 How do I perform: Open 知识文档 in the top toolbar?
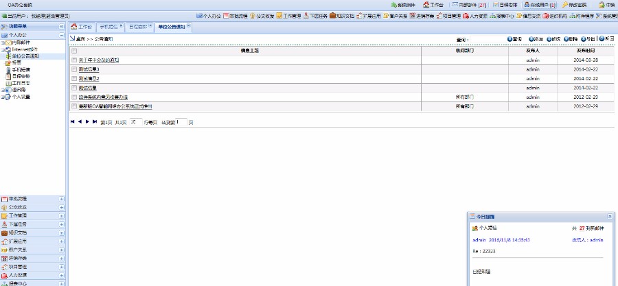point(342,16)
